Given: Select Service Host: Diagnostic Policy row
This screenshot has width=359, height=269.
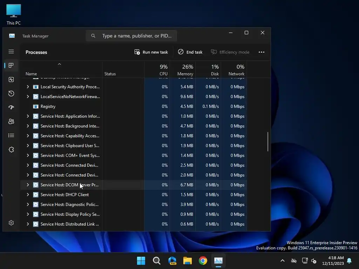Looking at the screenshot, I should click(x=134, y=205).
